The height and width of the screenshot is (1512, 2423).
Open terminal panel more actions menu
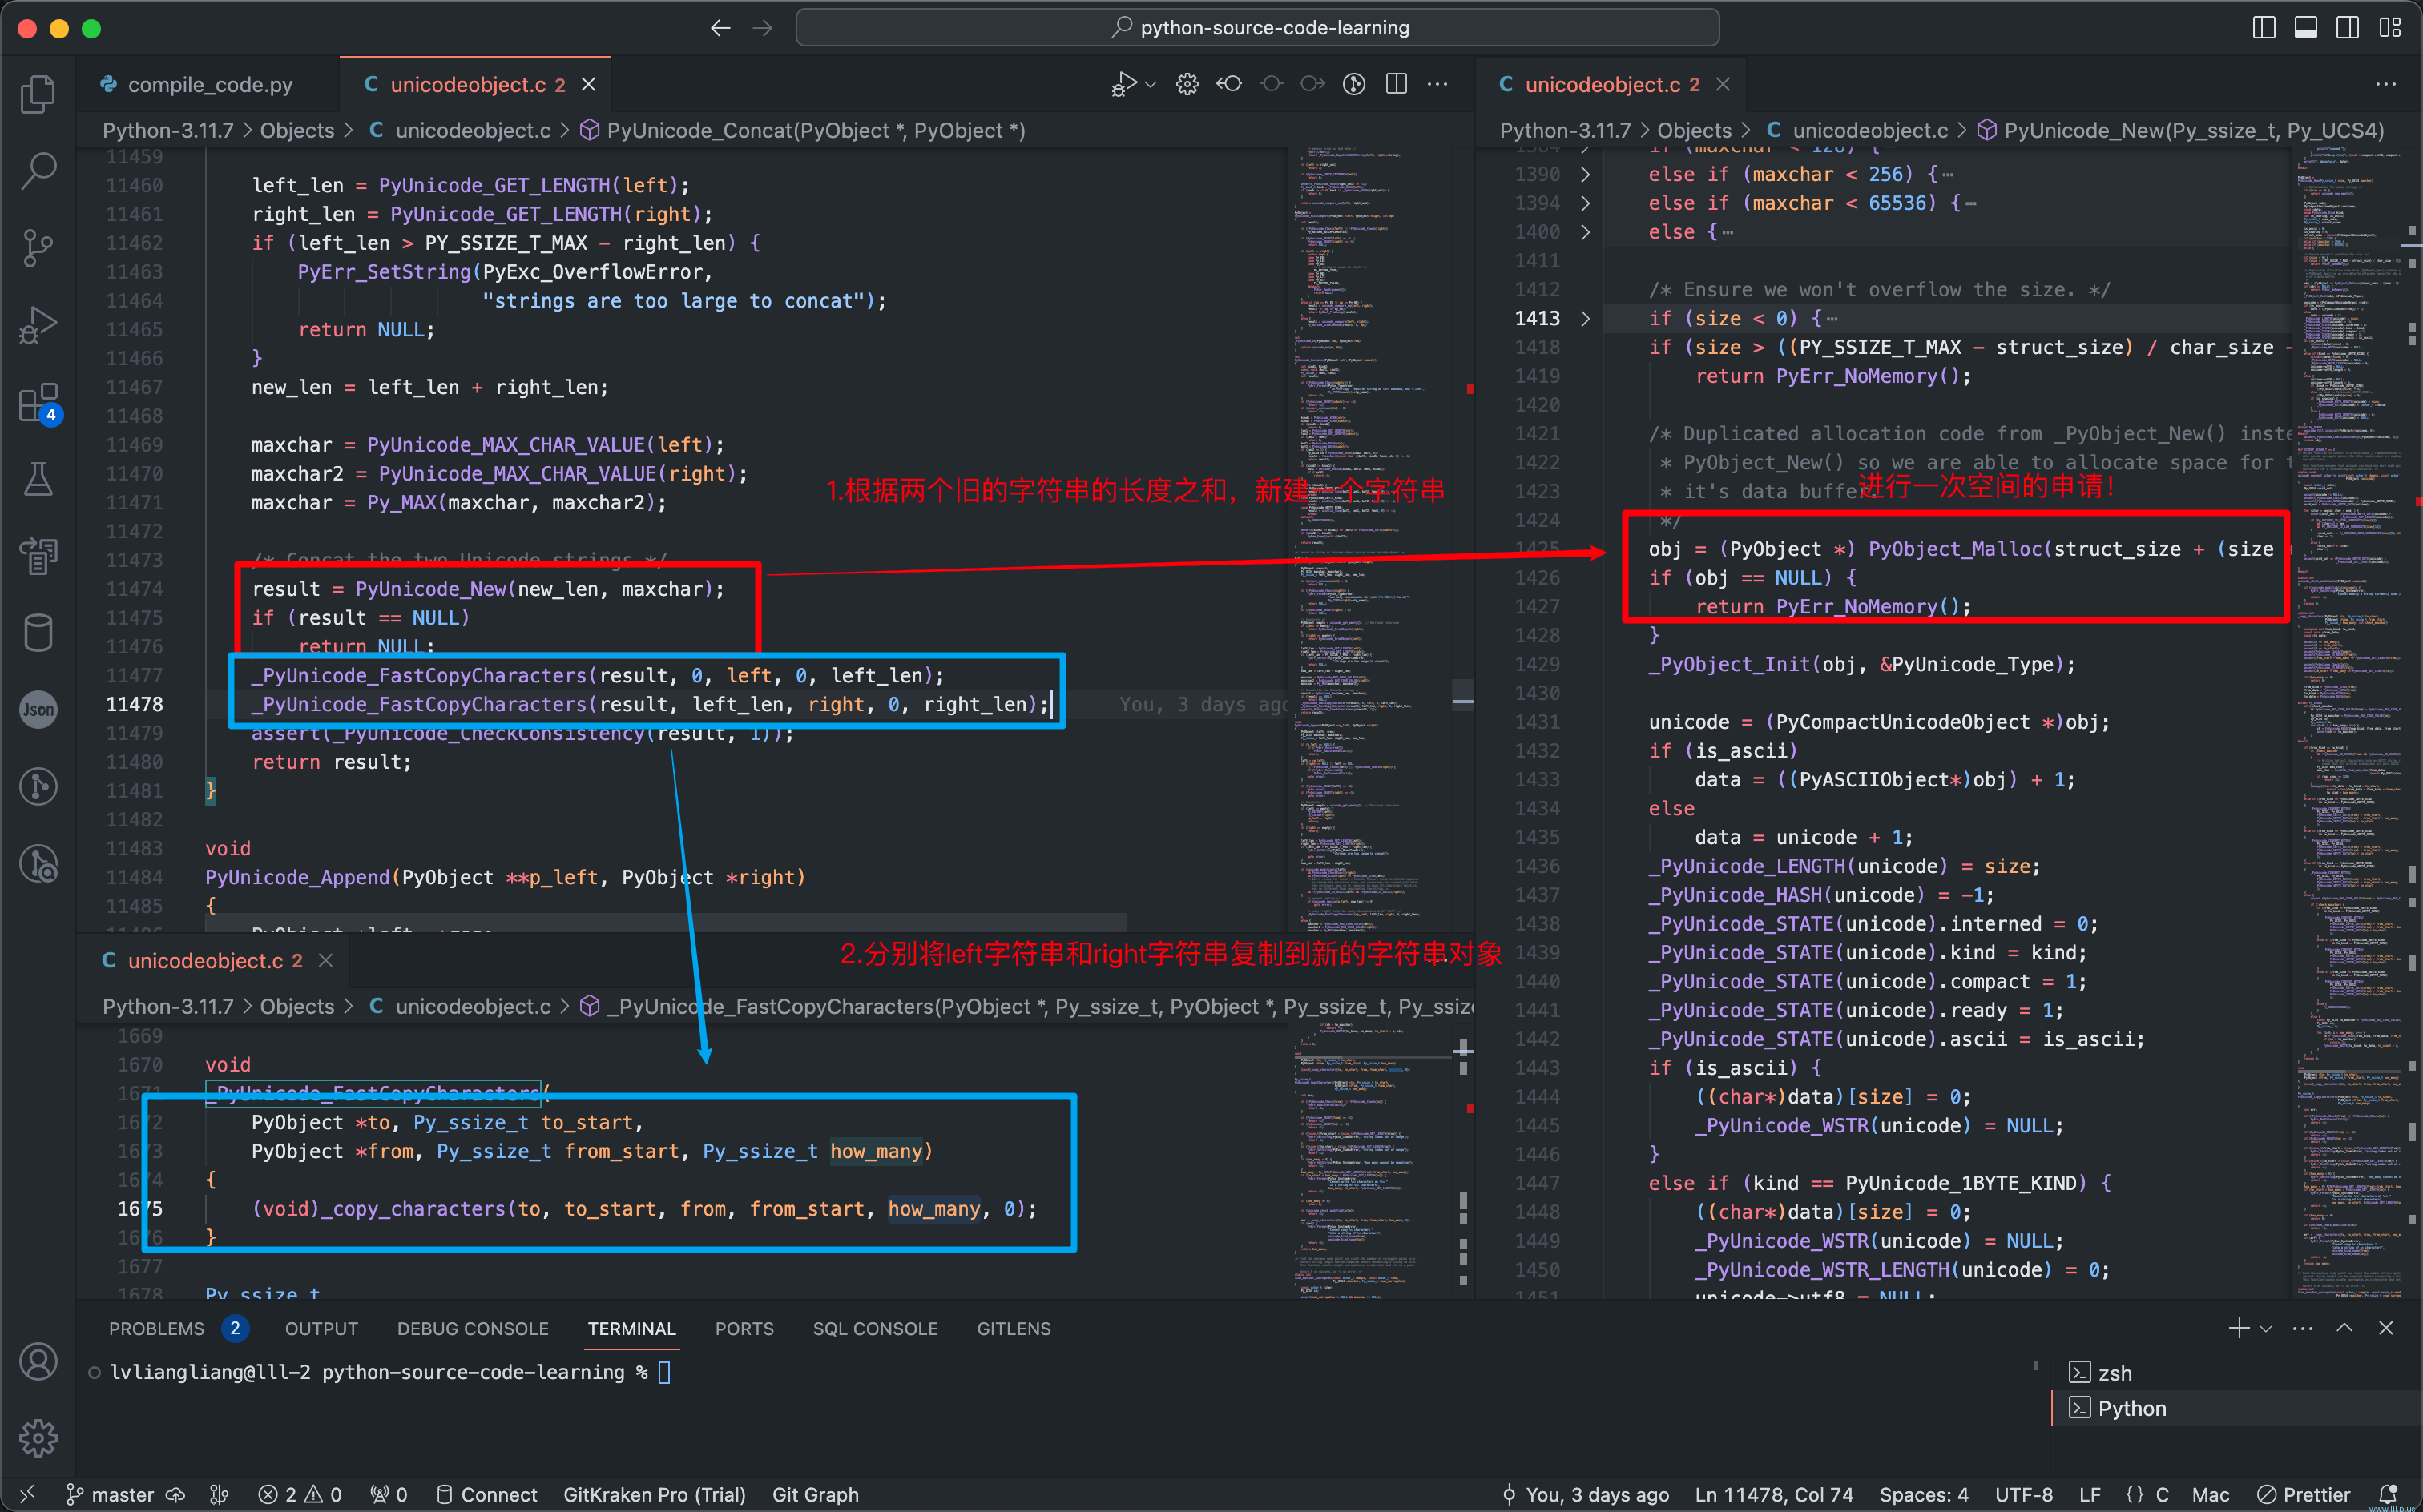(x=2303, y=1328)
